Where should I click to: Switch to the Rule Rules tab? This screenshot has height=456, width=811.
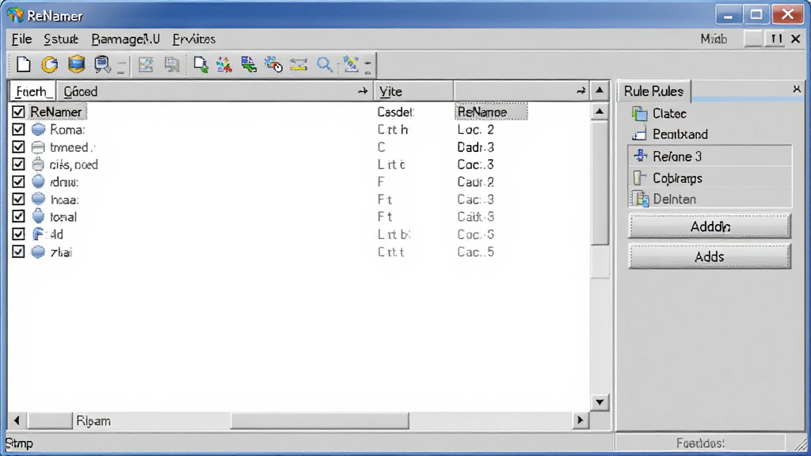[x=653, y=92]
